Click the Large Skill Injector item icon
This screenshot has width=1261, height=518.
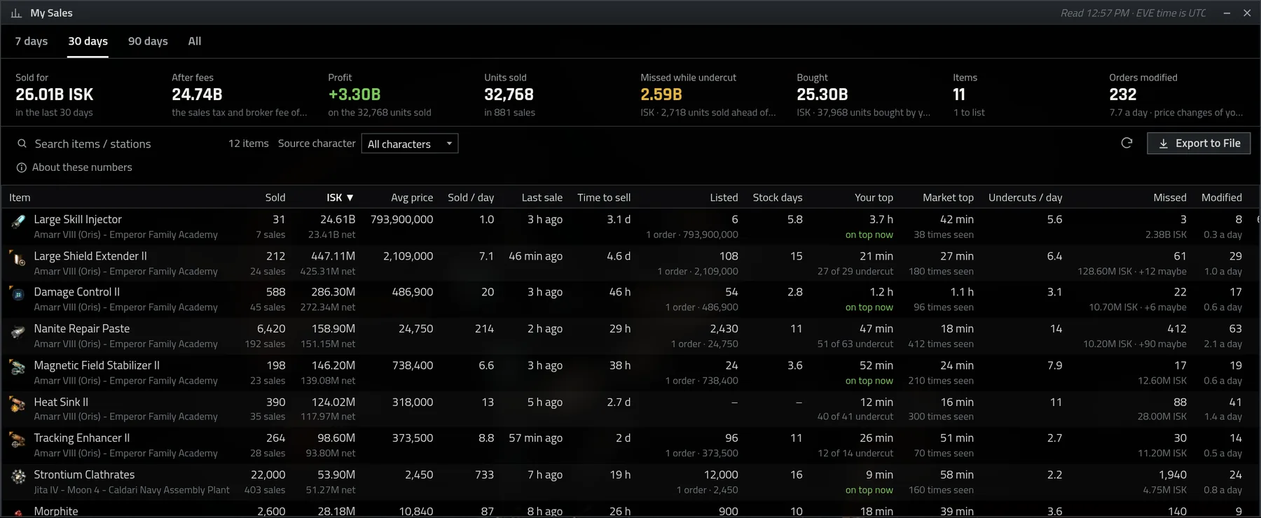click(x=18, y=222)
